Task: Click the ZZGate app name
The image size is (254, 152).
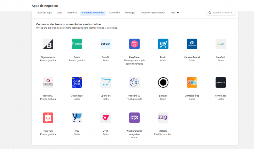Action: coord(163,131)
